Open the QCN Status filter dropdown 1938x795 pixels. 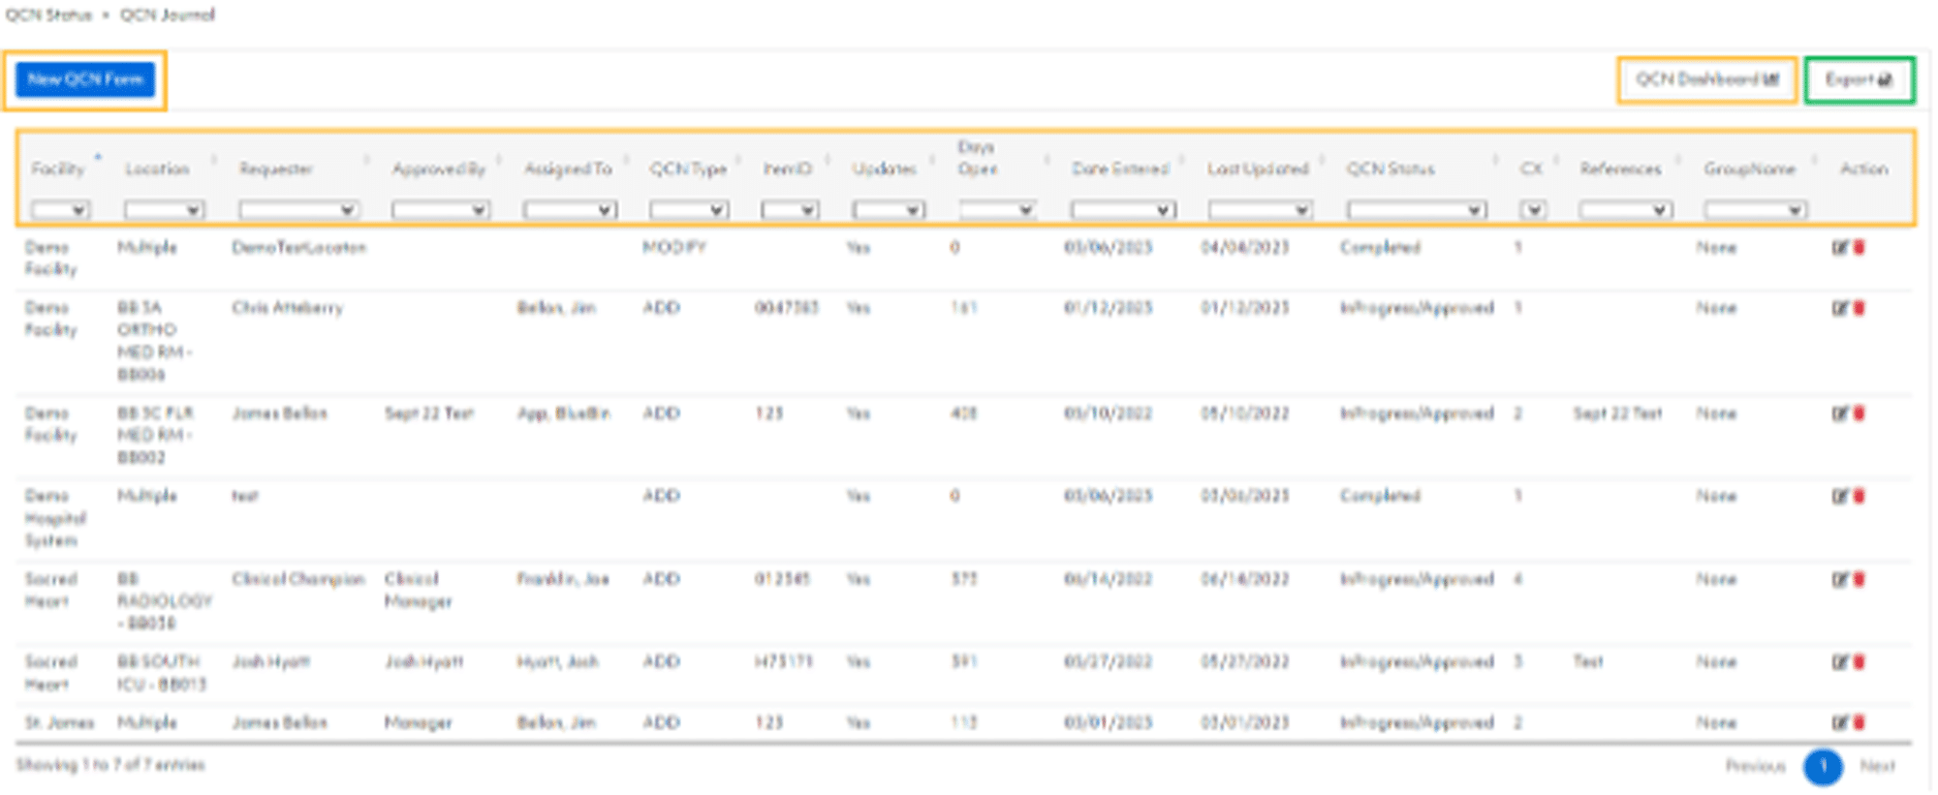(x=1417, y=209)
